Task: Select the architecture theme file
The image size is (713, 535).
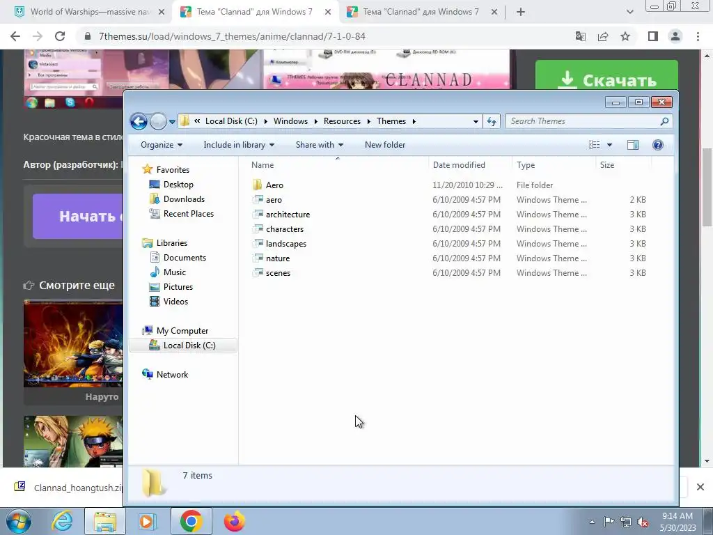Action: 288,215
